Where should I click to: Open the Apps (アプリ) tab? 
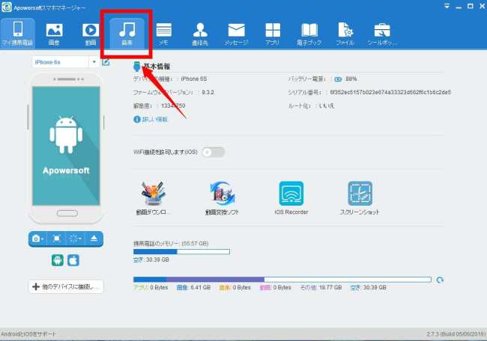pos(273,33)
